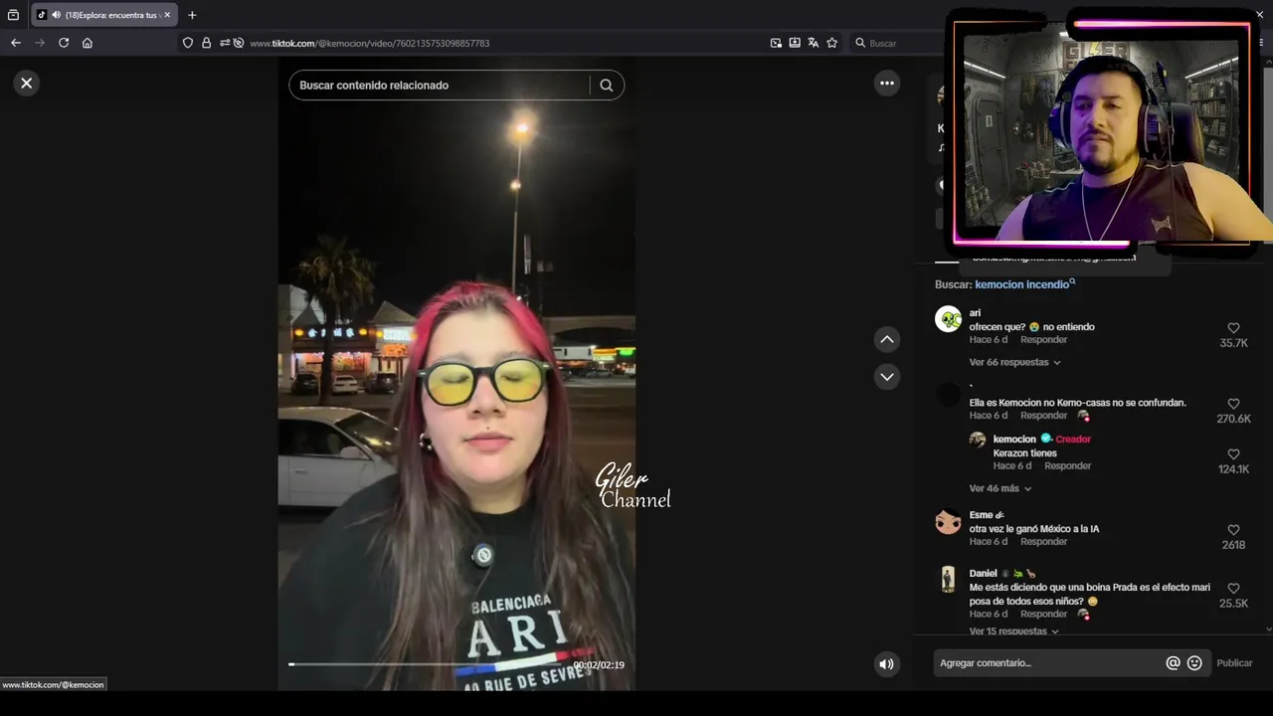Click the tiktok.com URL in address bar
The image size is (1273, 716).
coord(370,44)
